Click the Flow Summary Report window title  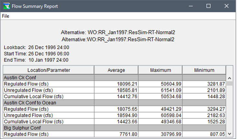[x=35, y=6]
